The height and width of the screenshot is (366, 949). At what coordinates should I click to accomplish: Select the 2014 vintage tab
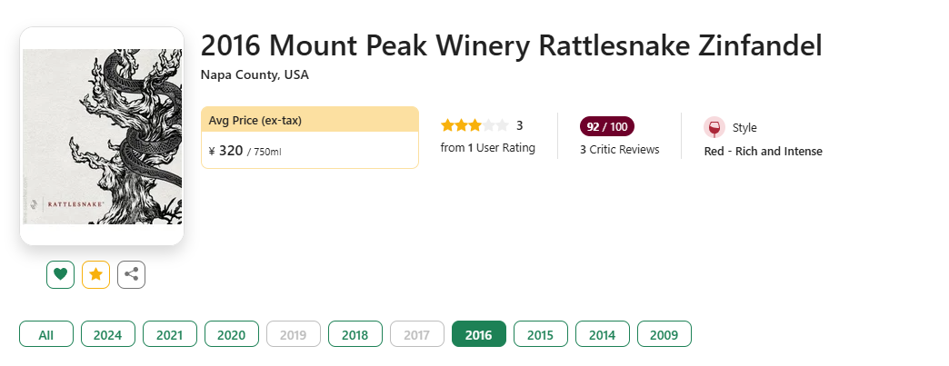tap(602, 334)
